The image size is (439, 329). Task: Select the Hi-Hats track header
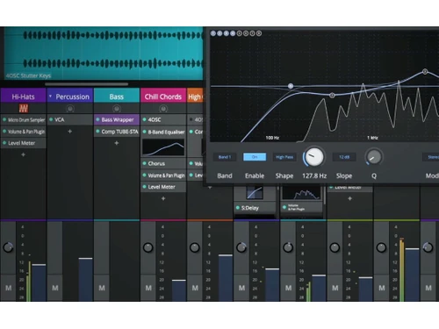(x=23, y=97)
